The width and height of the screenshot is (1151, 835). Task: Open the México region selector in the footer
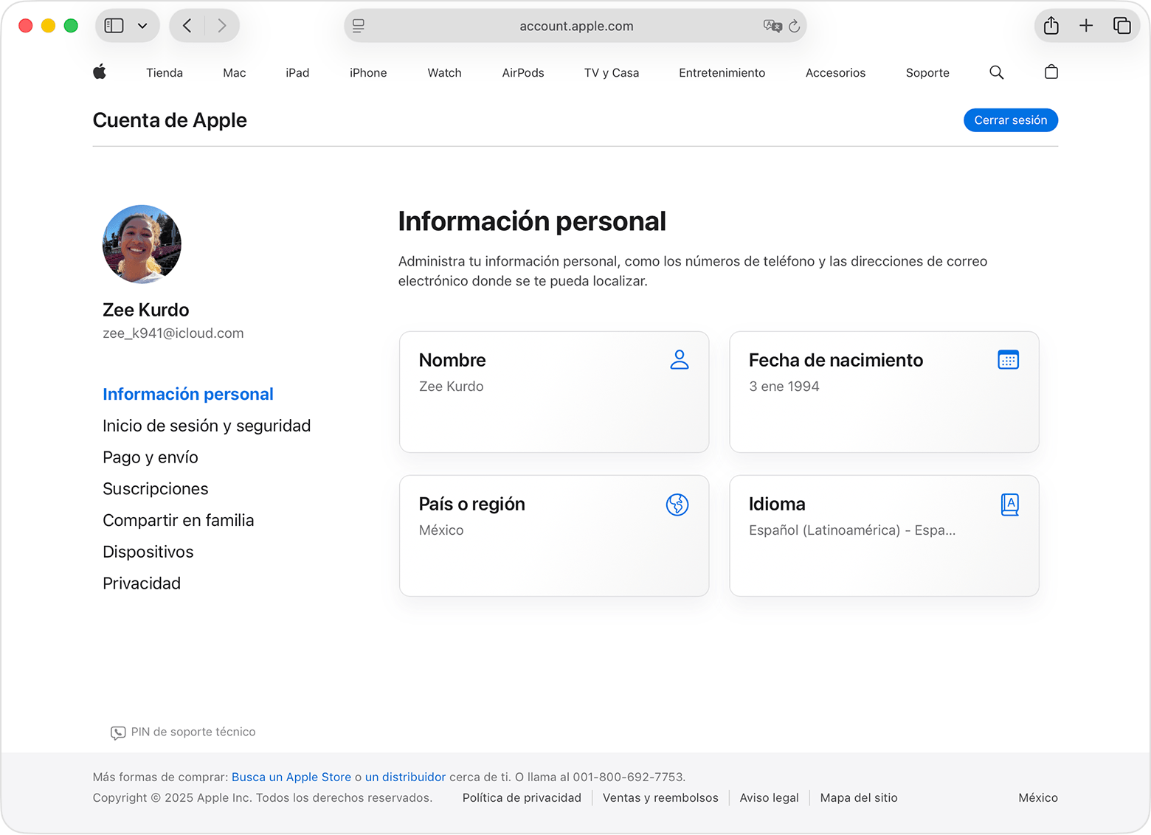pyautogui.click(x=1037, y=797)
